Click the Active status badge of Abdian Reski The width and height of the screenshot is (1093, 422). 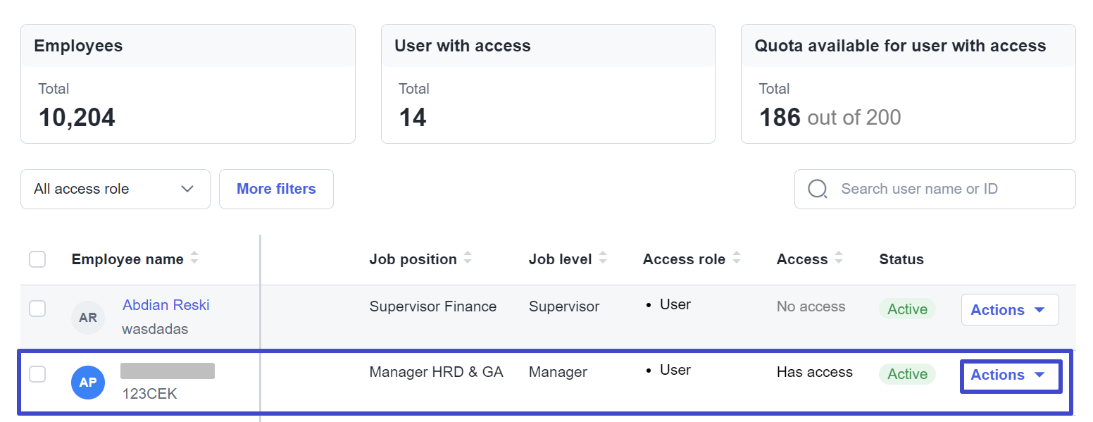click(907, 309)
